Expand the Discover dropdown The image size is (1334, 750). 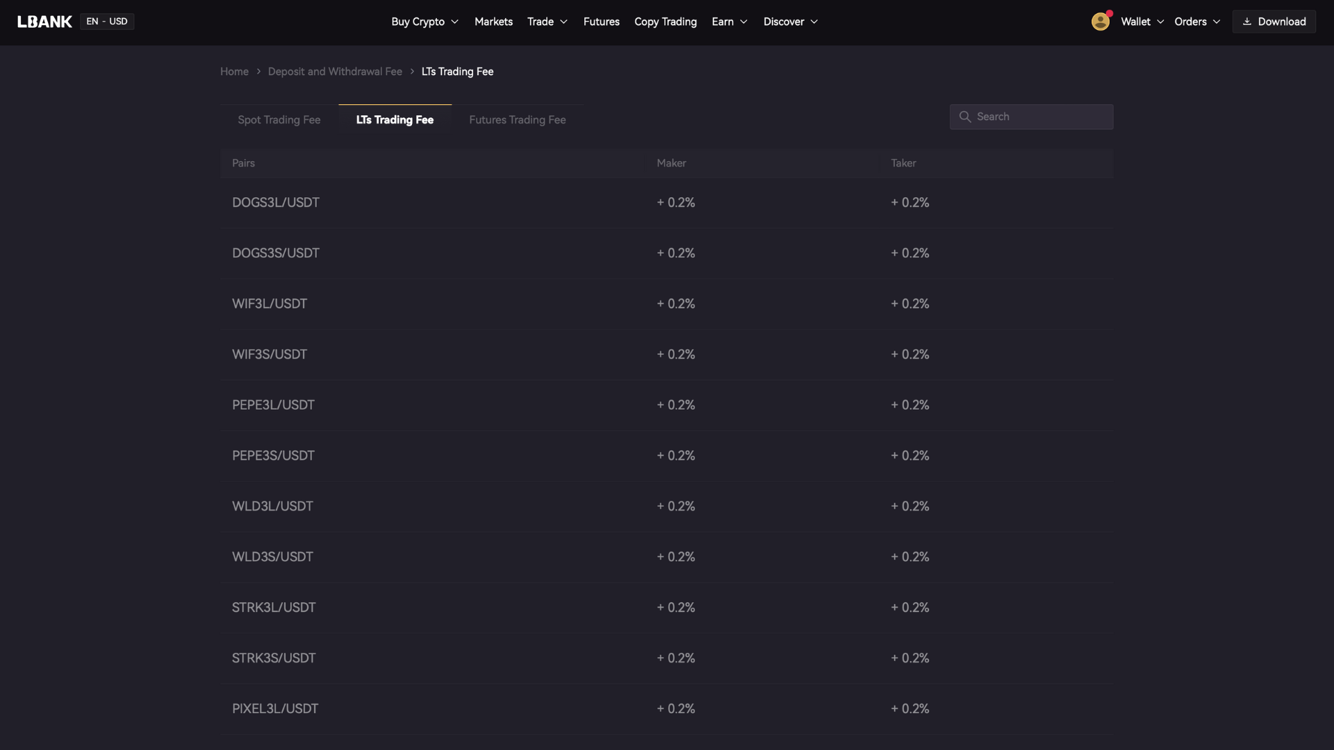pos(791,22)
